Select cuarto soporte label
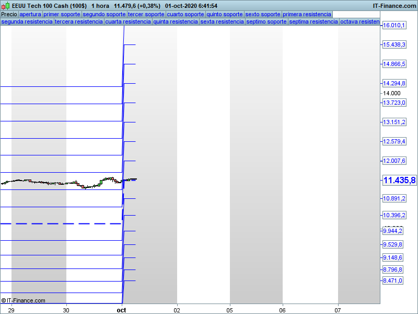Image resolution: width=418 pixels, height=314 pixels. [185, 15]
